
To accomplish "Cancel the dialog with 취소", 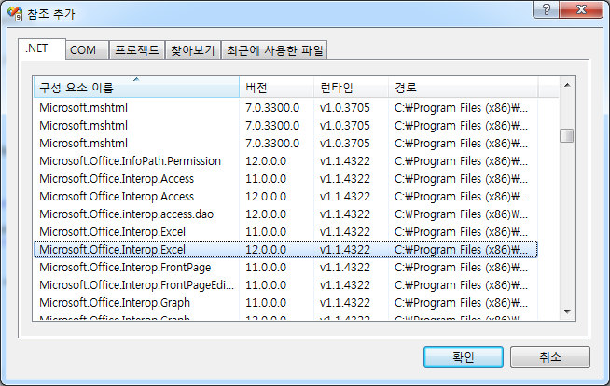I will (550, 357).
